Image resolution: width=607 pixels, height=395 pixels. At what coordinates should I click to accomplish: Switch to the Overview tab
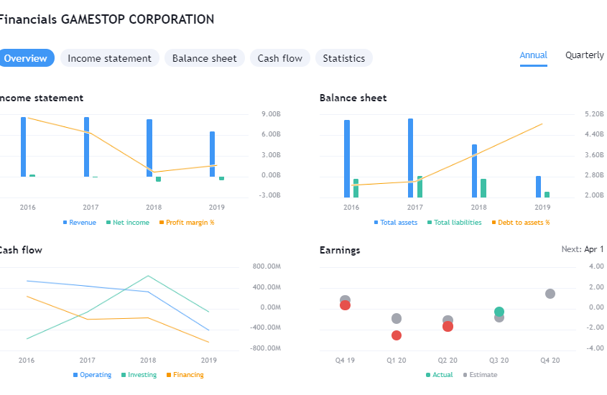pos(26,58)
